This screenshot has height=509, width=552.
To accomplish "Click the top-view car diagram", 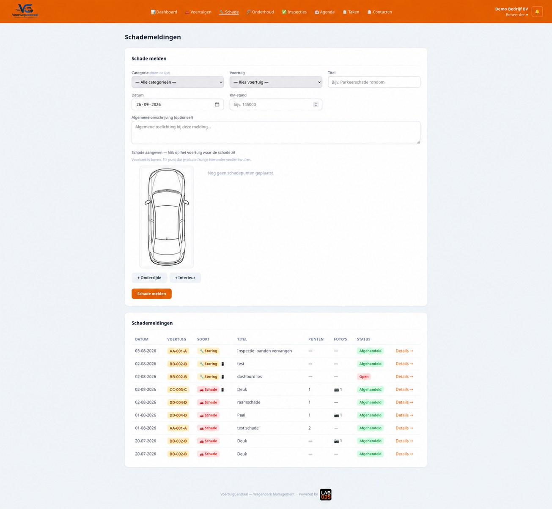I will coord(167,217).
